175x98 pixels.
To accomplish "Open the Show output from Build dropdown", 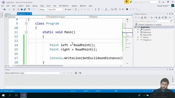I will click(40, 73).
